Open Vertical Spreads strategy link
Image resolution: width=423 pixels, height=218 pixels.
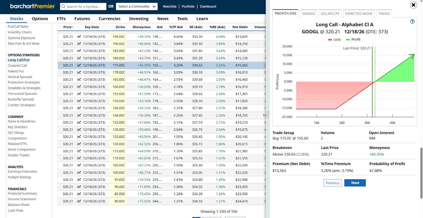click(20, 77)
